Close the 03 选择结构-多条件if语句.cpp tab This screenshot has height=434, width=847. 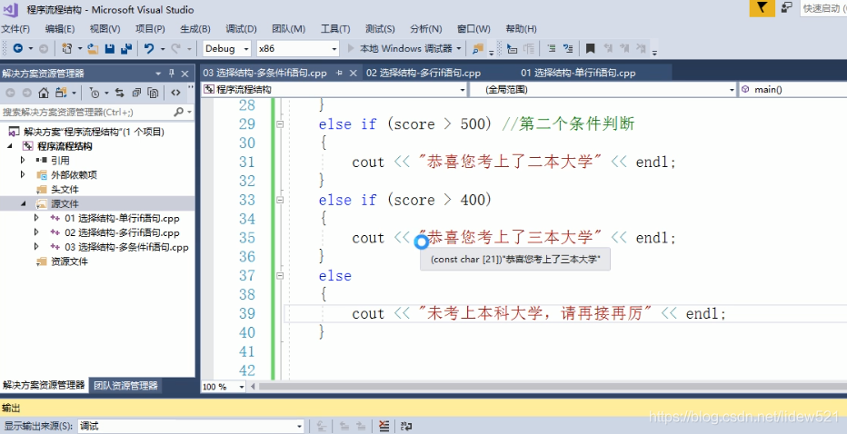click(354, 73)
